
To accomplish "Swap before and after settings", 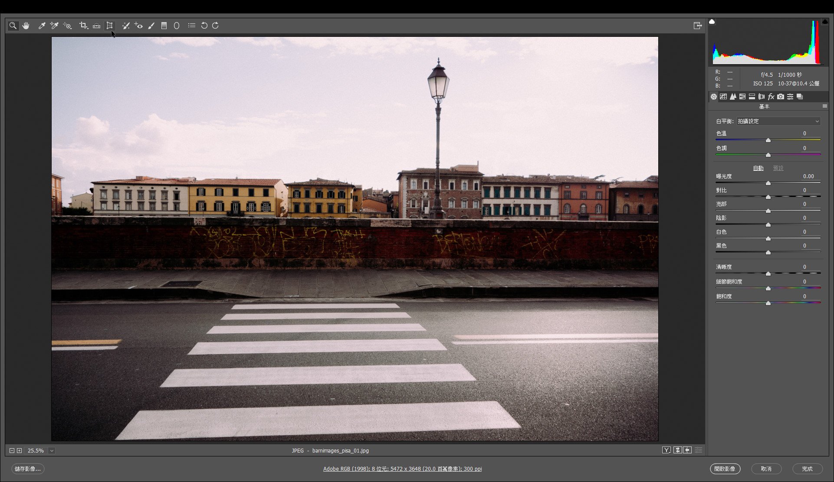I will [x=677, y=450].
